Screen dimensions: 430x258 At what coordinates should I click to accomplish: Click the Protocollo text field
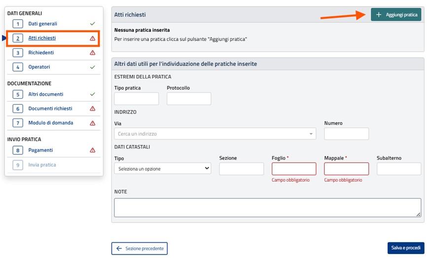[188, 99]
